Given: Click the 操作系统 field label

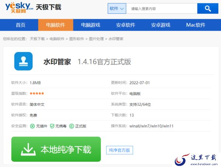Looking at the screenshot, I should coord(119,126).
